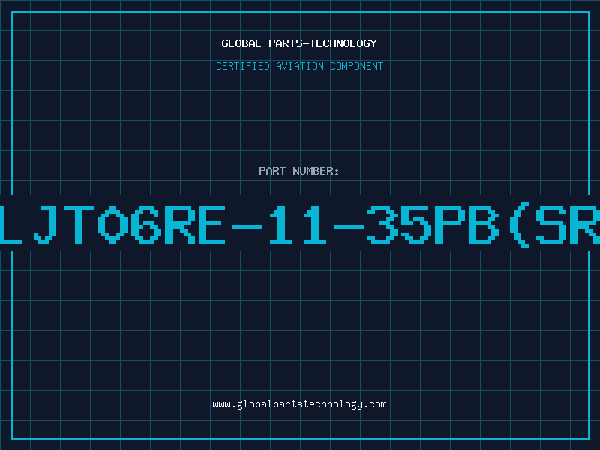Click the word TECHNOLOGY in the heading
This screenshot has height=450, width=600.
(x=343, y=43)
